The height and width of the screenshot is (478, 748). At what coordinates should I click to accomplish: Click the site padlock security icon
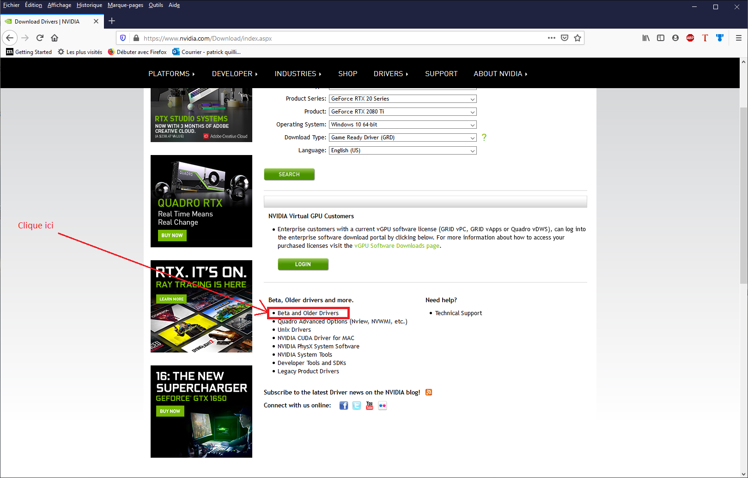tap(136, 38)
